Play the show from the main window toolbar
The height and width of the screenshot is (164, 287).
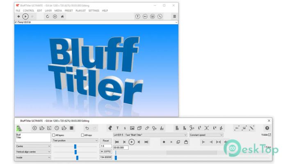(25, 16)
